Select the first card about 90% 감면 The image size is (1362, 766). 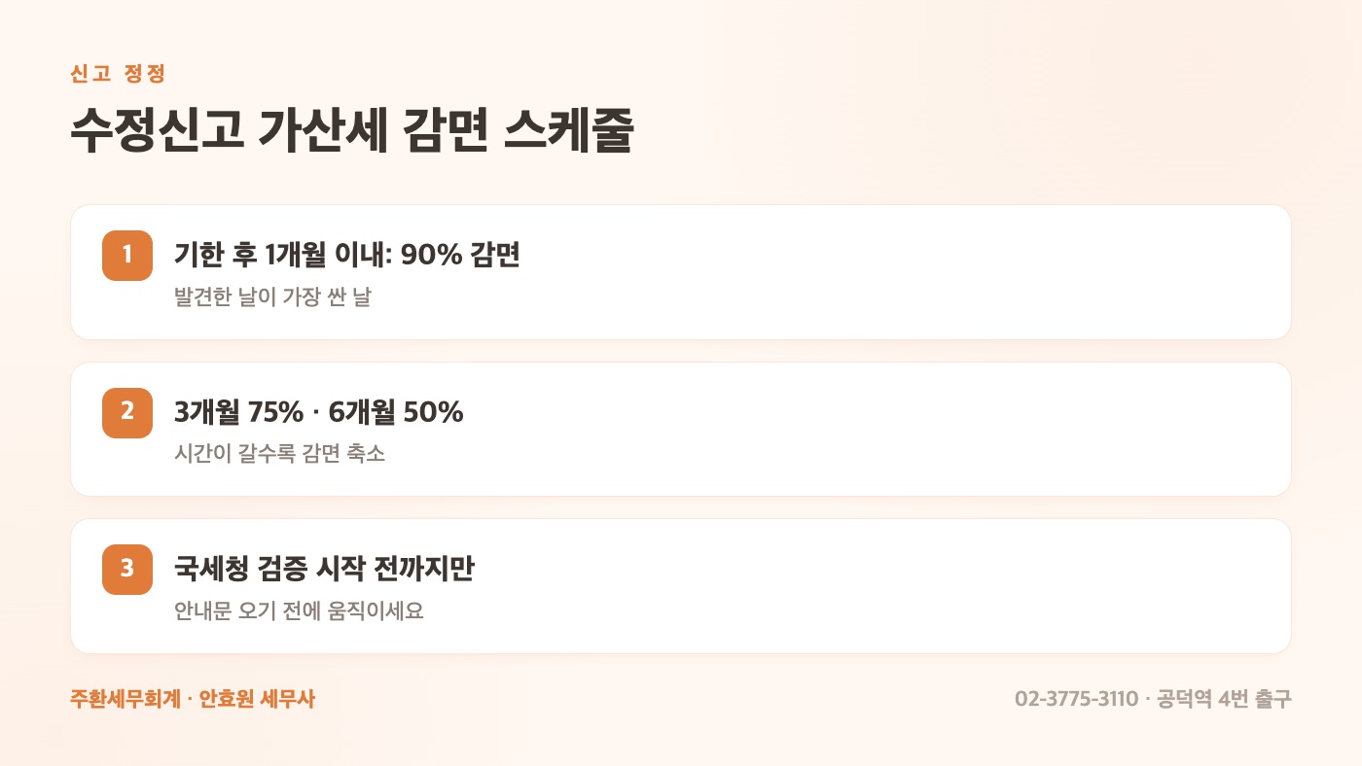click(681, 272)
